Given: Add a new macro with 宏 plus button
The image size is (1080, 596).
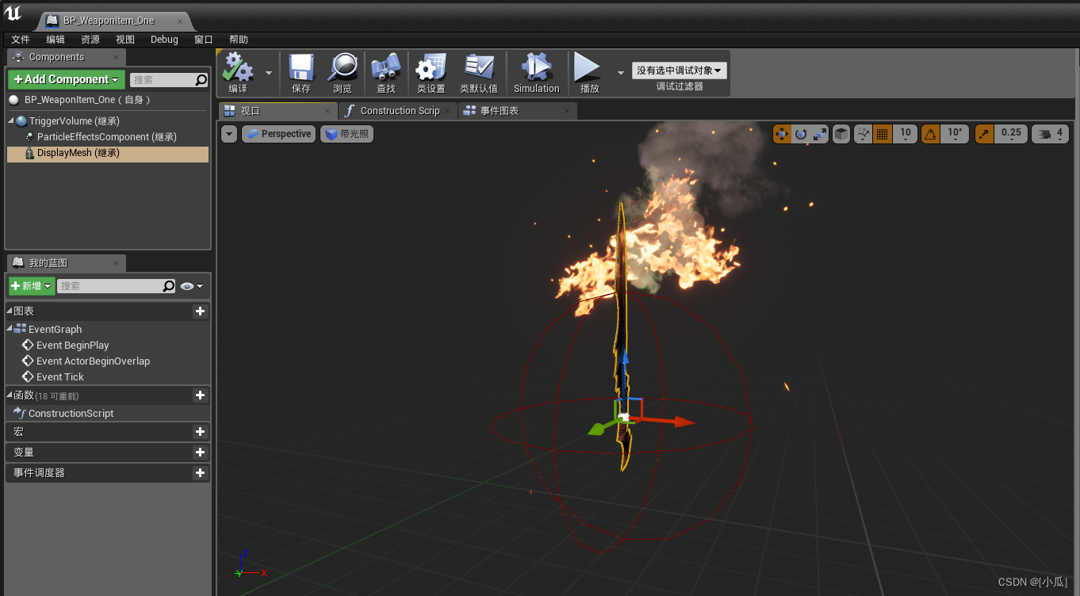Looking at the screenshot, I should tap(200, 432).
